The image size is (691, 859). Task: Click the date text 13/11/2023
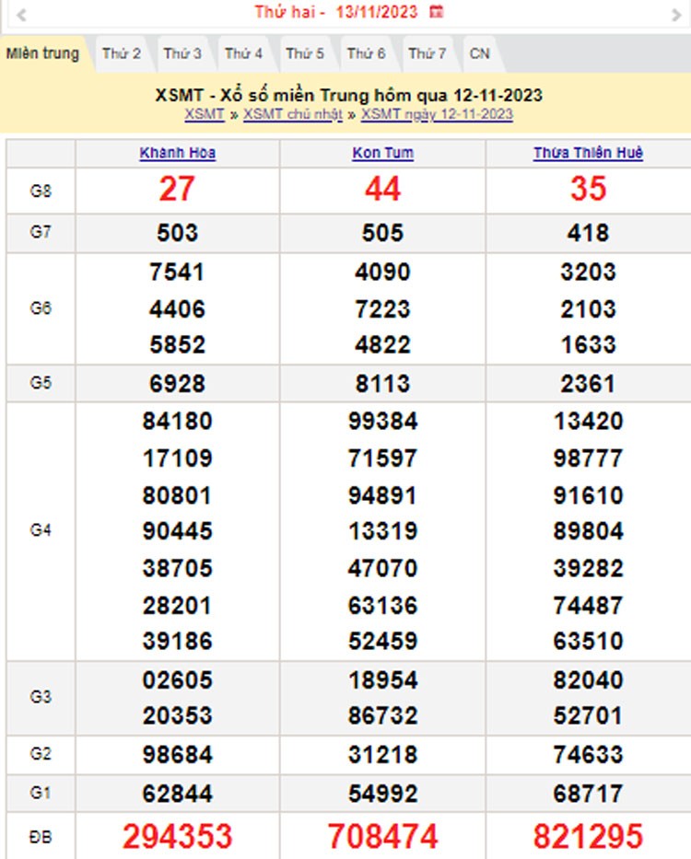pos(376,12)
